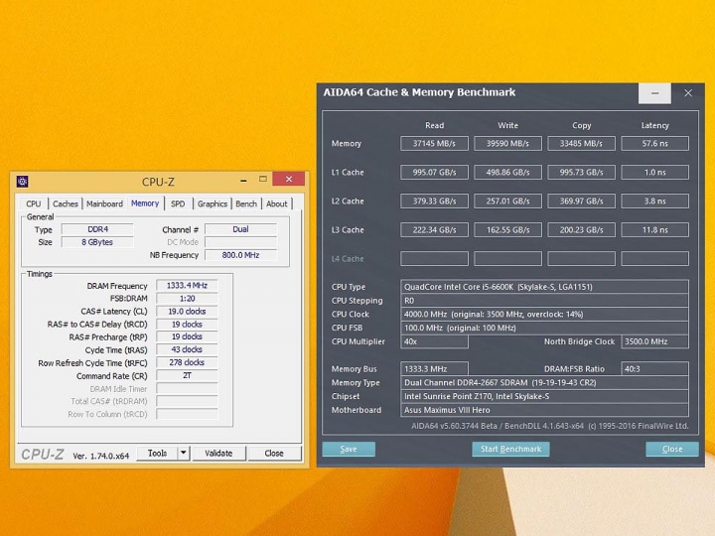Open the Graphics tab in CPU-Z
This screenshot has height=536, width=715.
(x=212, y=203)
